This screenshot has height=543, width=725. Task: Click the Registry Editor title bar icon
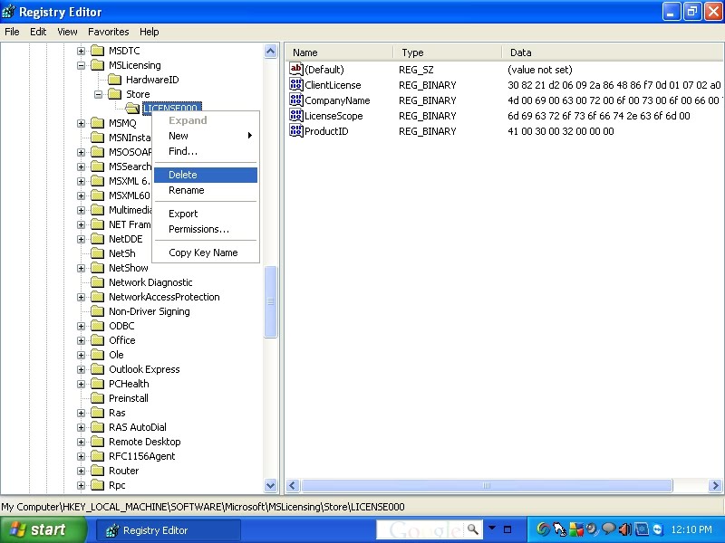[x=8, y=12]
